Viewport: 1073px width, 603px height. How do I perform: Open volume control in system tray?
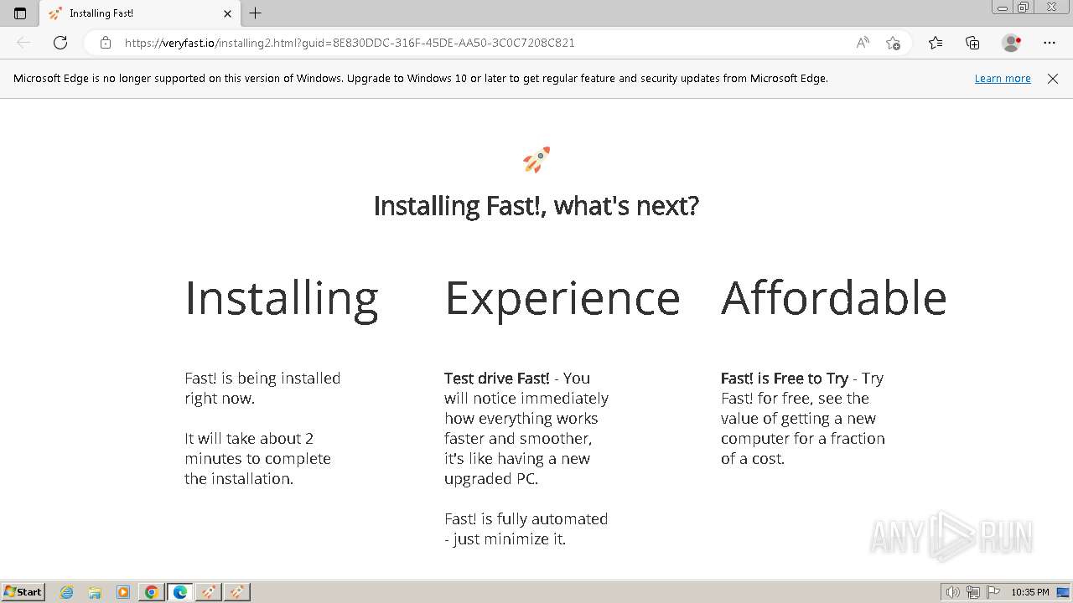(952, 592)
